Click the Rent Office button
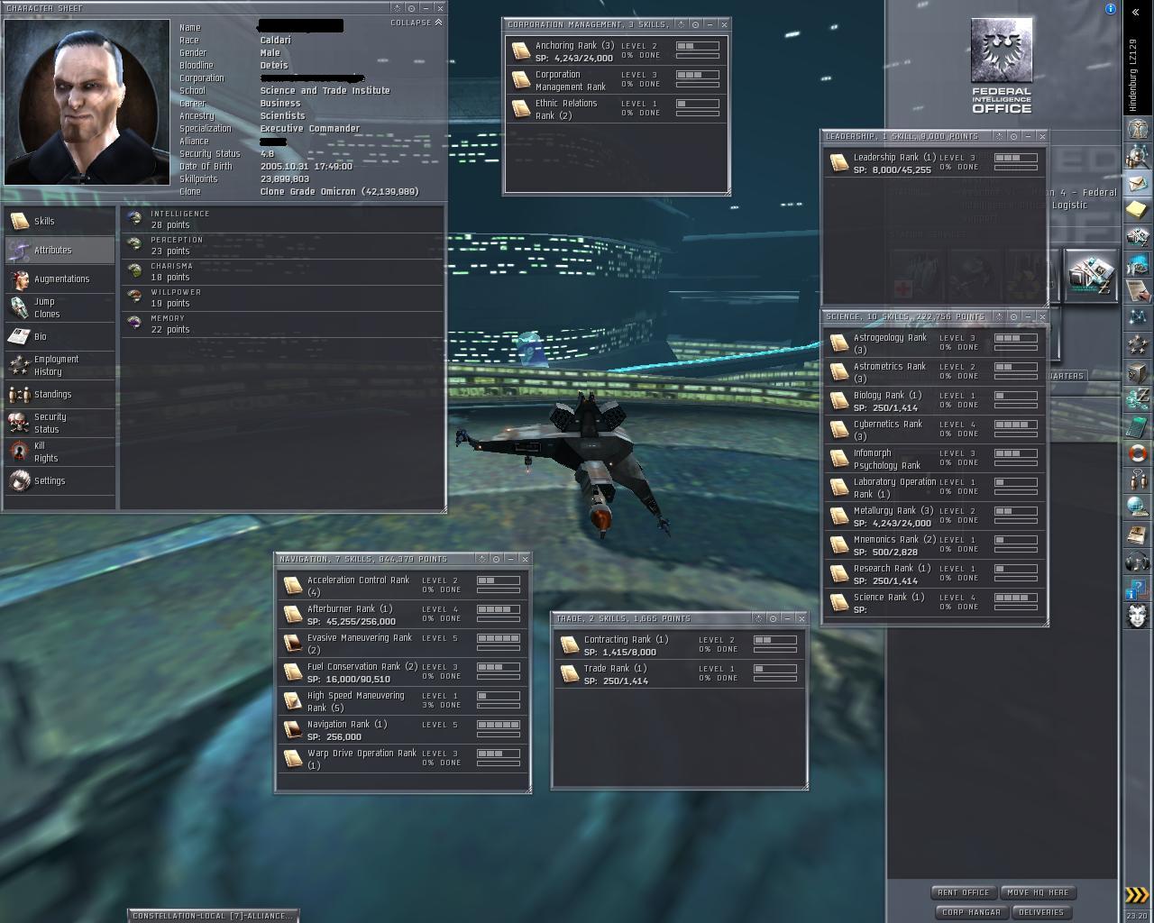 (963, 892)
